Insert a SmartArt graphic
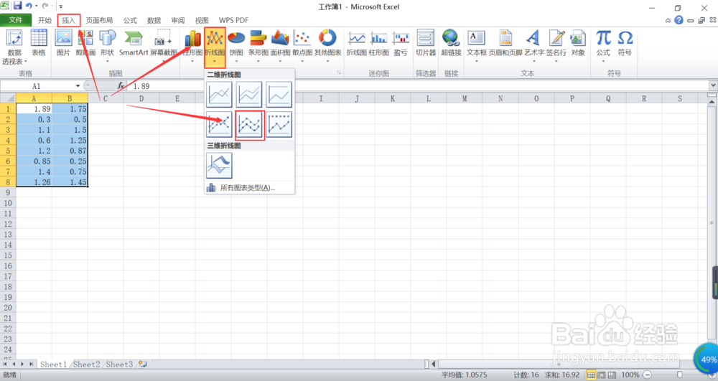This screenshot has width=718, height=381. click(134, 44)
